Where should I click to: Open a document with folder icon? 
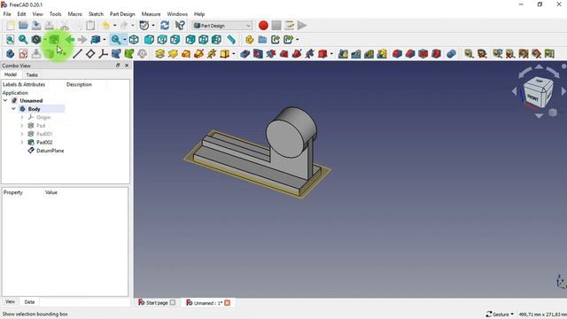click(23, 26)
